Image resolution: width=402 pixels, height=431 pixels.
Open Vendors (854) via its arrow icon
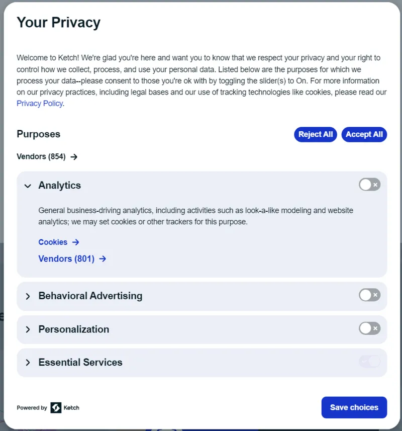pos(73,156)
